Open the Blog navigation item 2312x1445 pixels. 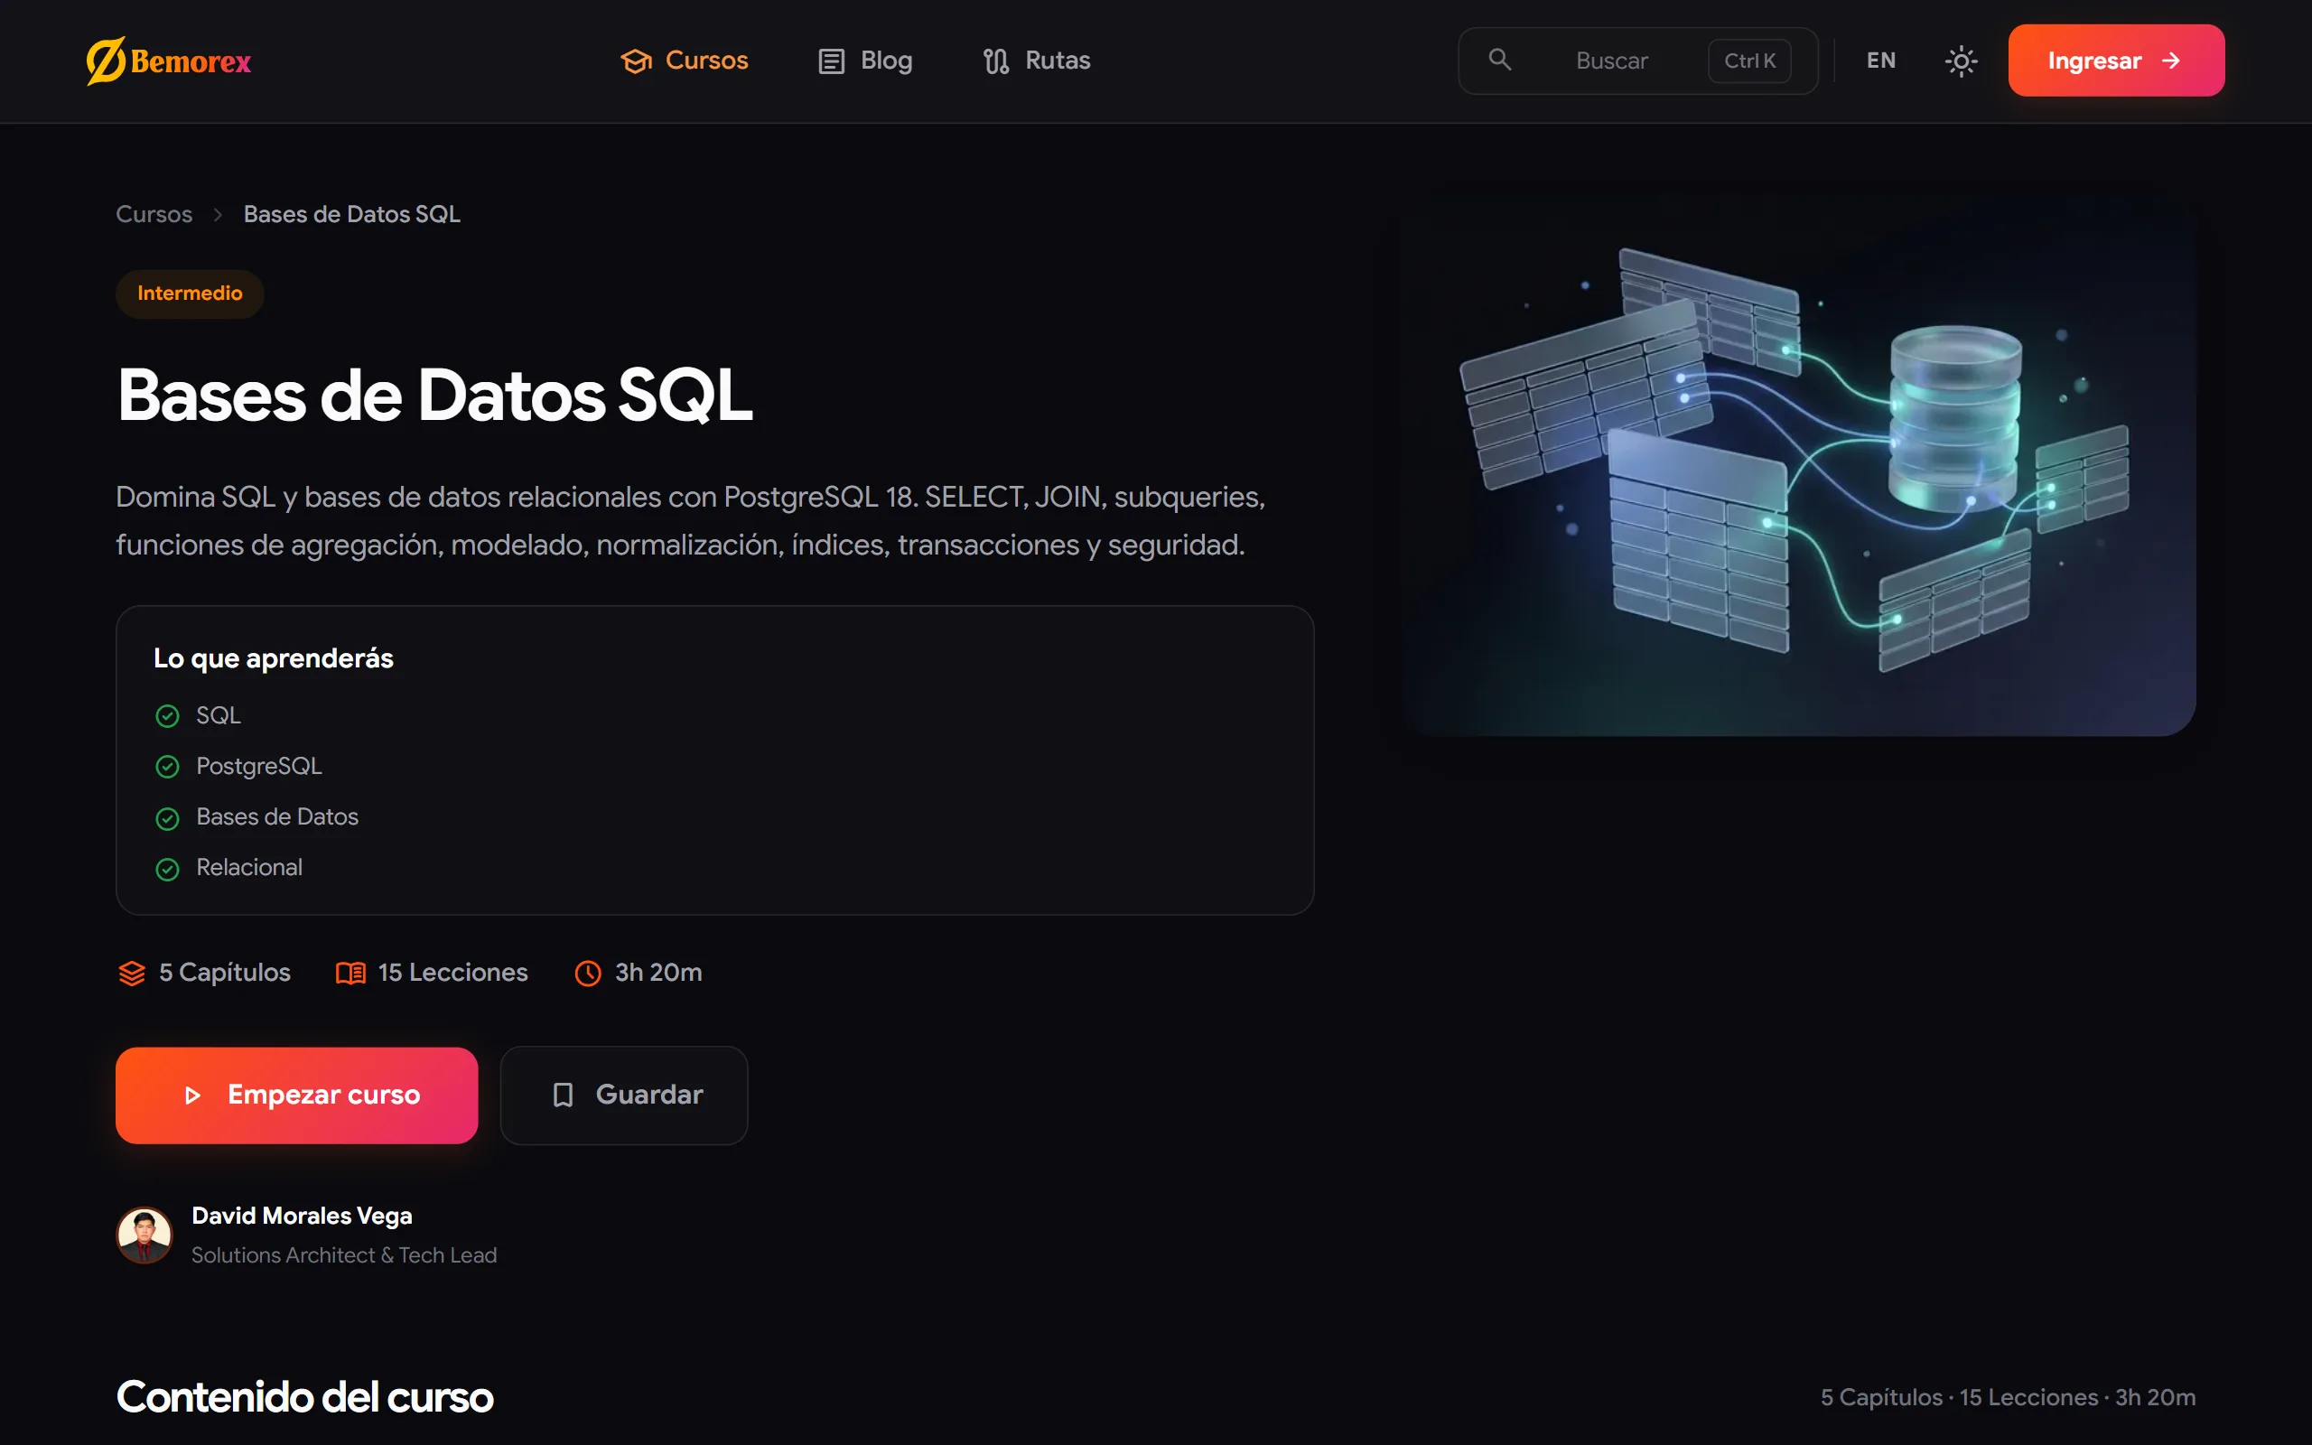click(x=865, y=61)
